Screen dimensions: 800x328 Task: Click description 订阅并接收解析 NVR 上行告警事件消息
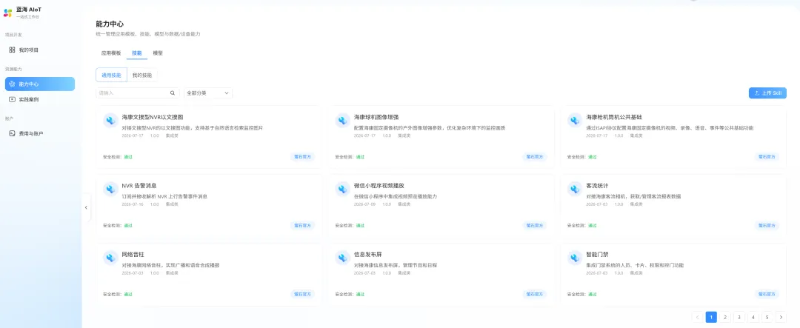coord(164,196)
